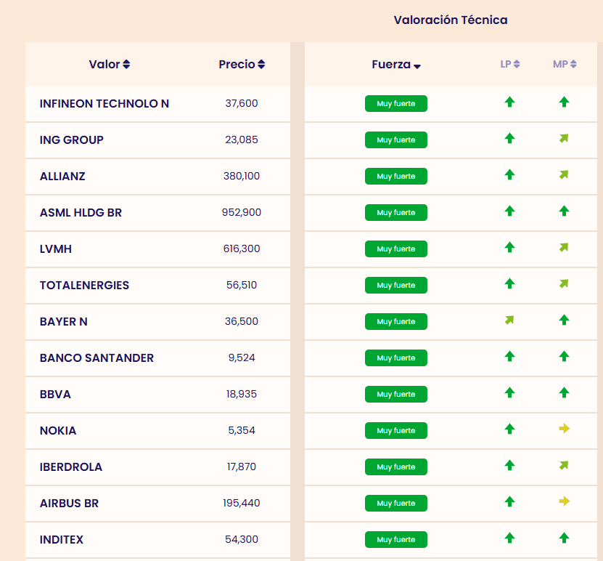Click MP diagonal arrow for TOTALENERGIES
Viewport: 603px width, 561px height.
[564, 284]
